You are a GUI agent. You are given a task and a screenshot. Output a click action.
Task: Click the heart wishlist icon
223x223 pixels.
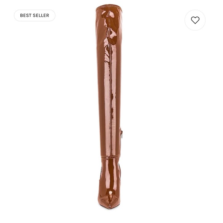pos(195,20)
